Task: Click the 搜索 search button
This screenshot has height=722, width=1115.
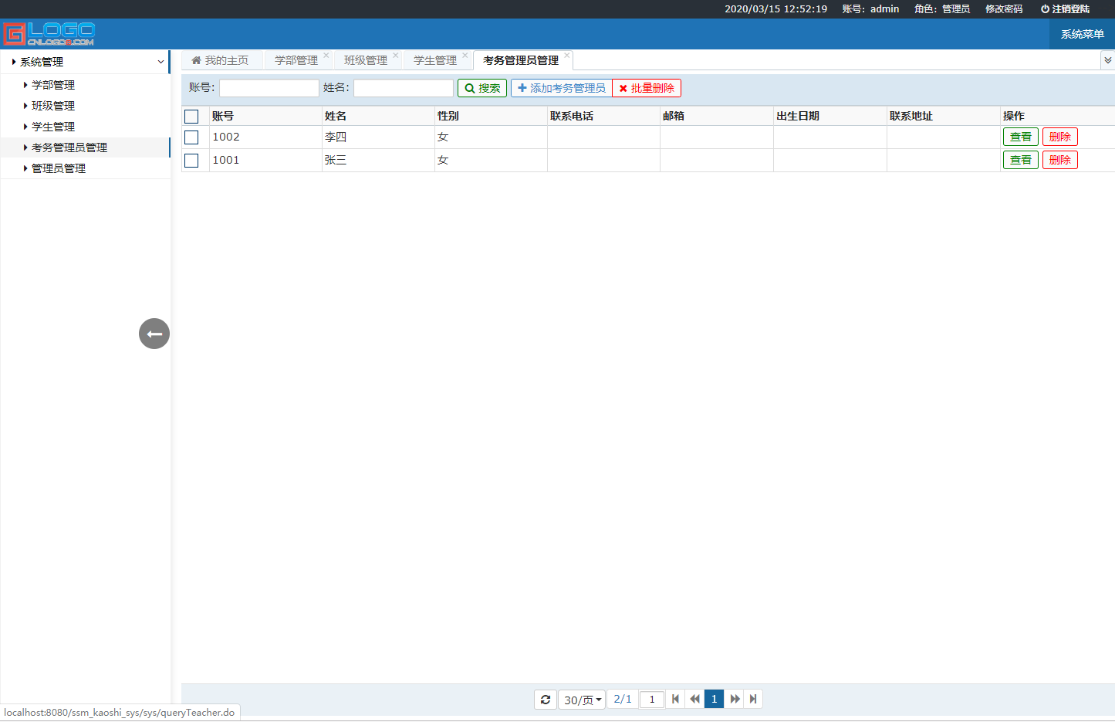Action: [x=482, y=88]
